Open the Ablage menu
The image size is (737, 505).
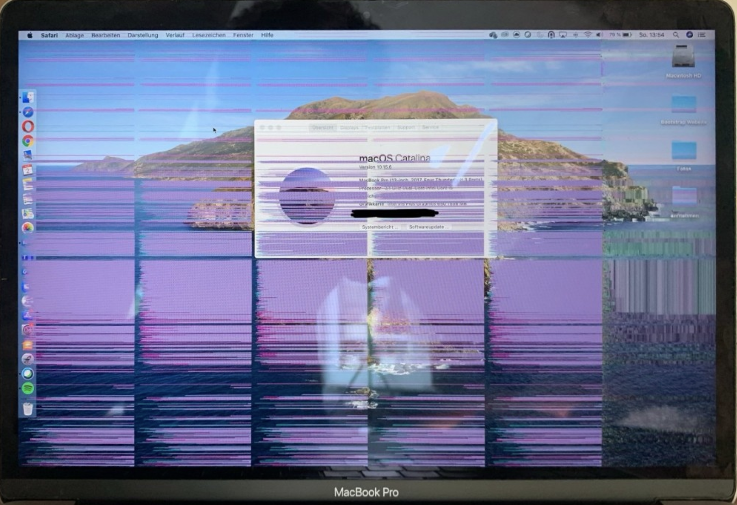[74, 35]
